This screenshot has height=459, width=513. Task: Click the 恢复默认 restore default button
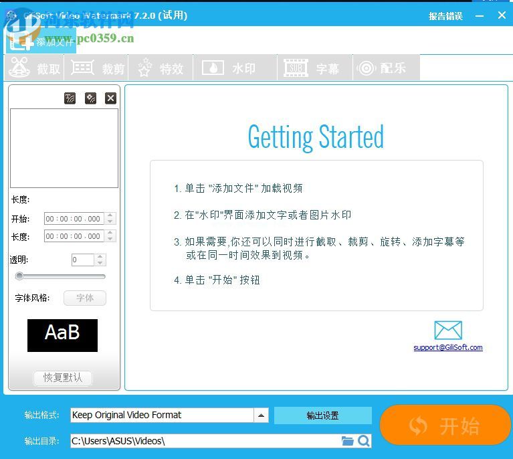[63, 377]
